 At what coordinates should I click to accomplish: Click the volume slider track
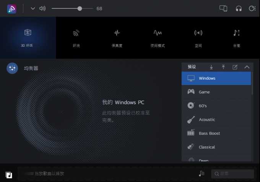[65, 8]
